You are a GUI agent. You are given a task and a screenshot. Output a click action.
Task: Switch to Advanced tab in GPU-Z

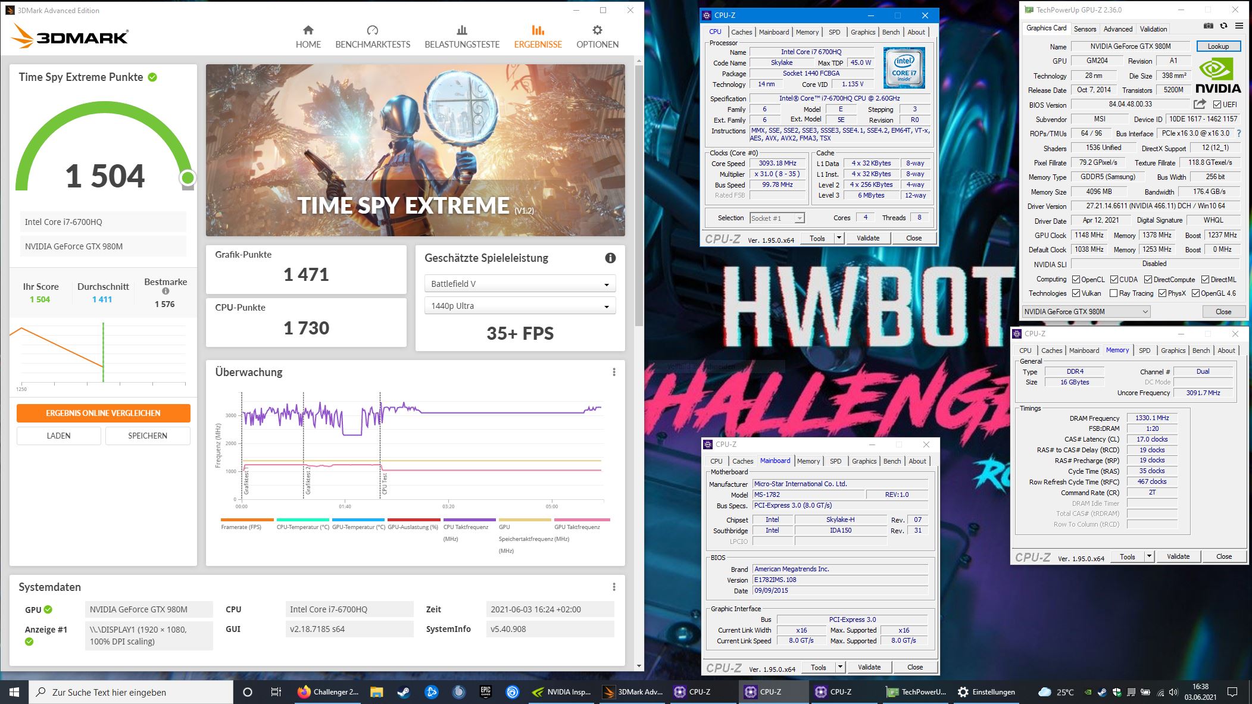(x=1117, y=29)
